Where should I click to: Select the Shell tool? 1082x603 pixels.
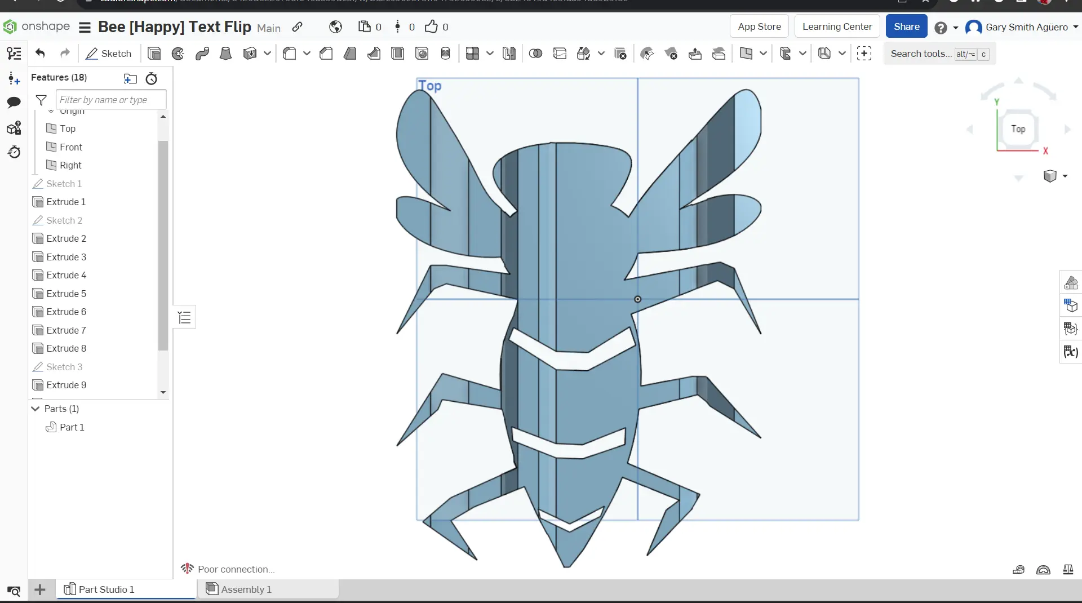(397, 54)
